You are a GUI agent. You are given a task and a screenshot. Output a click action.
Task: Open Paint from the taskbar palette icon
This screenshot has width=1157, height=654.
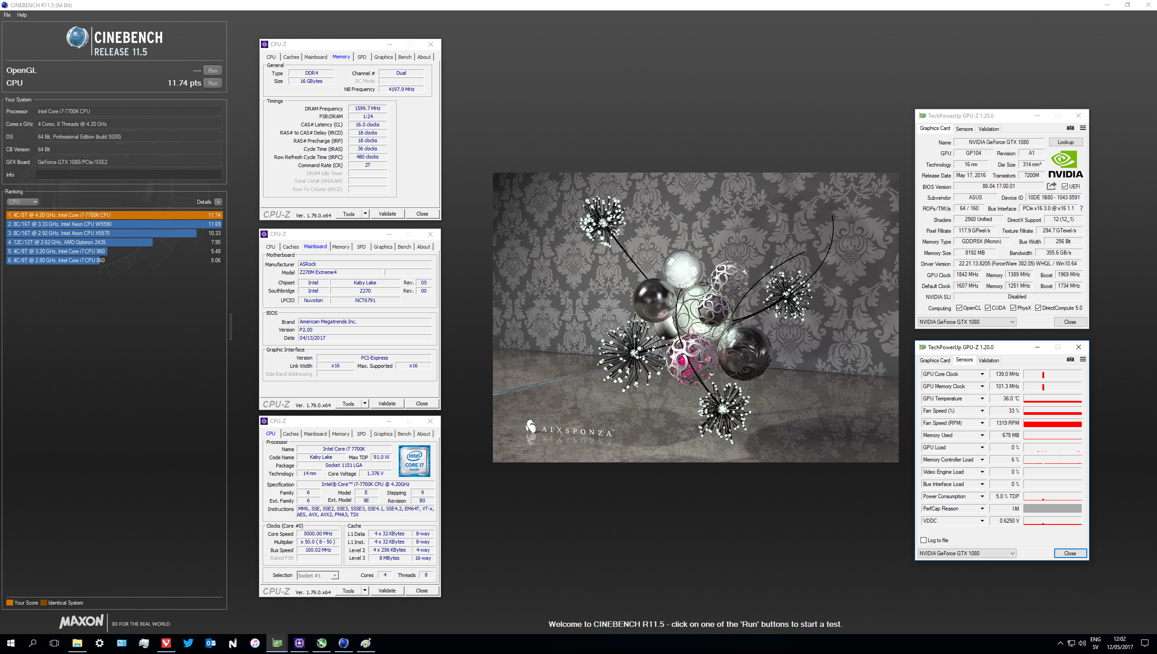366,643
